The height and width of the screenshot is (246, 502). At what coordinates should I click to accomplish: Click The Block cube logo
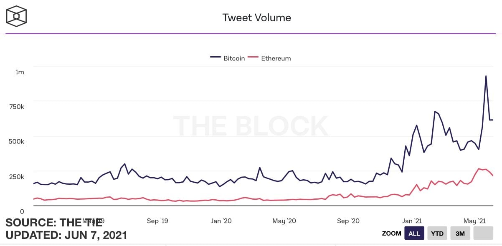(x=15, y=17)
